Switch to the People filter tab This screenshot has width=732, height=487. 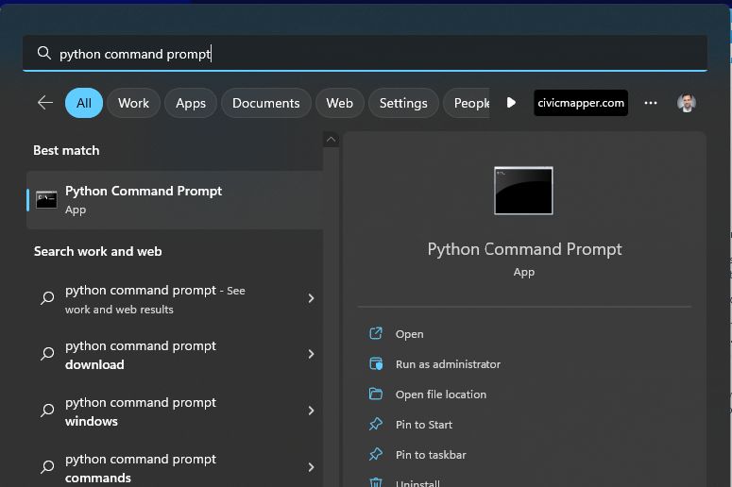(467, 103)
